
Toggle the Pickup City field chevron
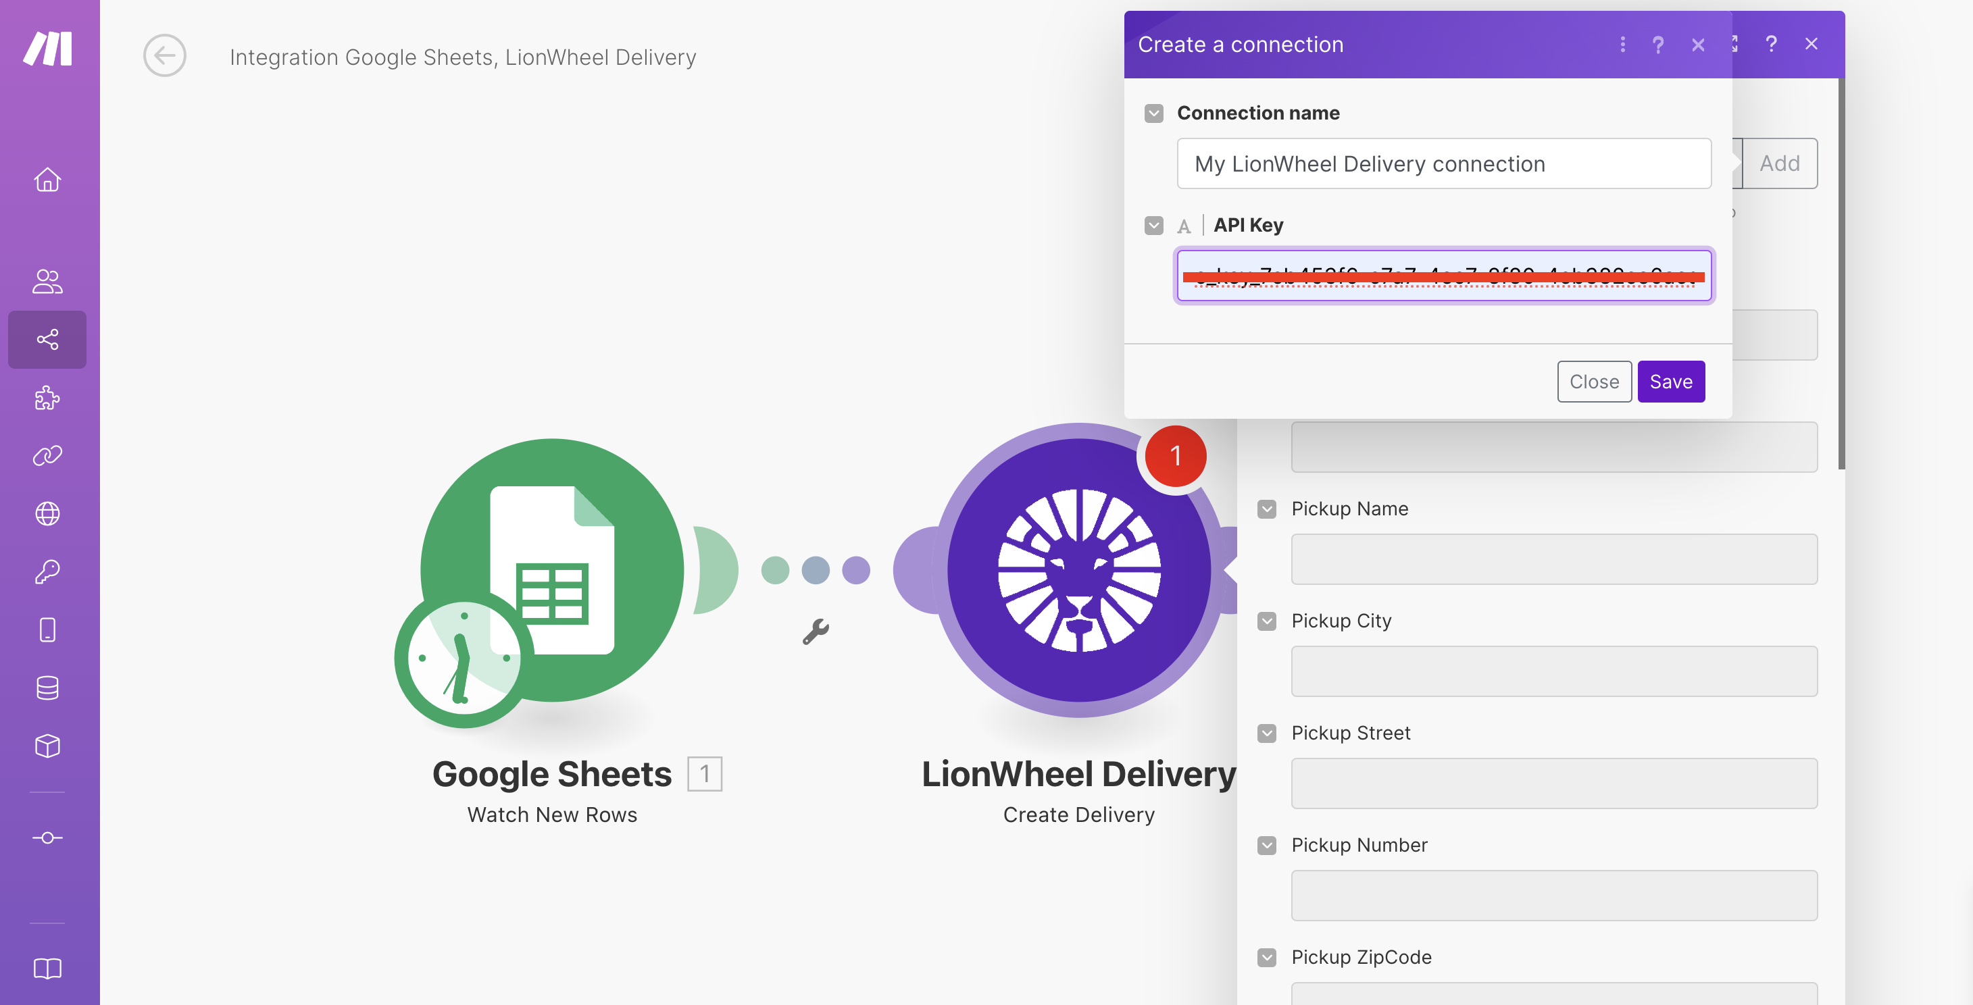pos(1267,621)
